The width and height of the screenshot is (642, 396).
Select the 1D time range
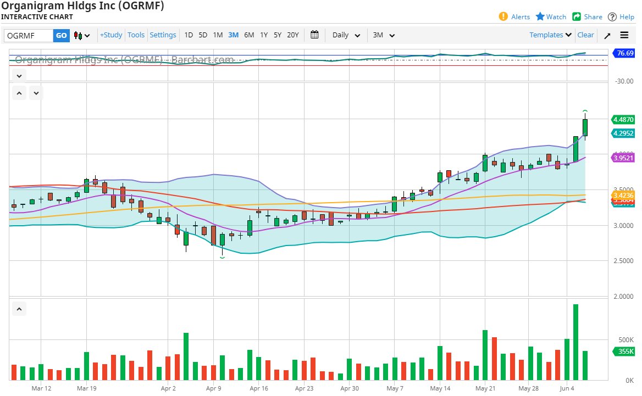(189, 35)
